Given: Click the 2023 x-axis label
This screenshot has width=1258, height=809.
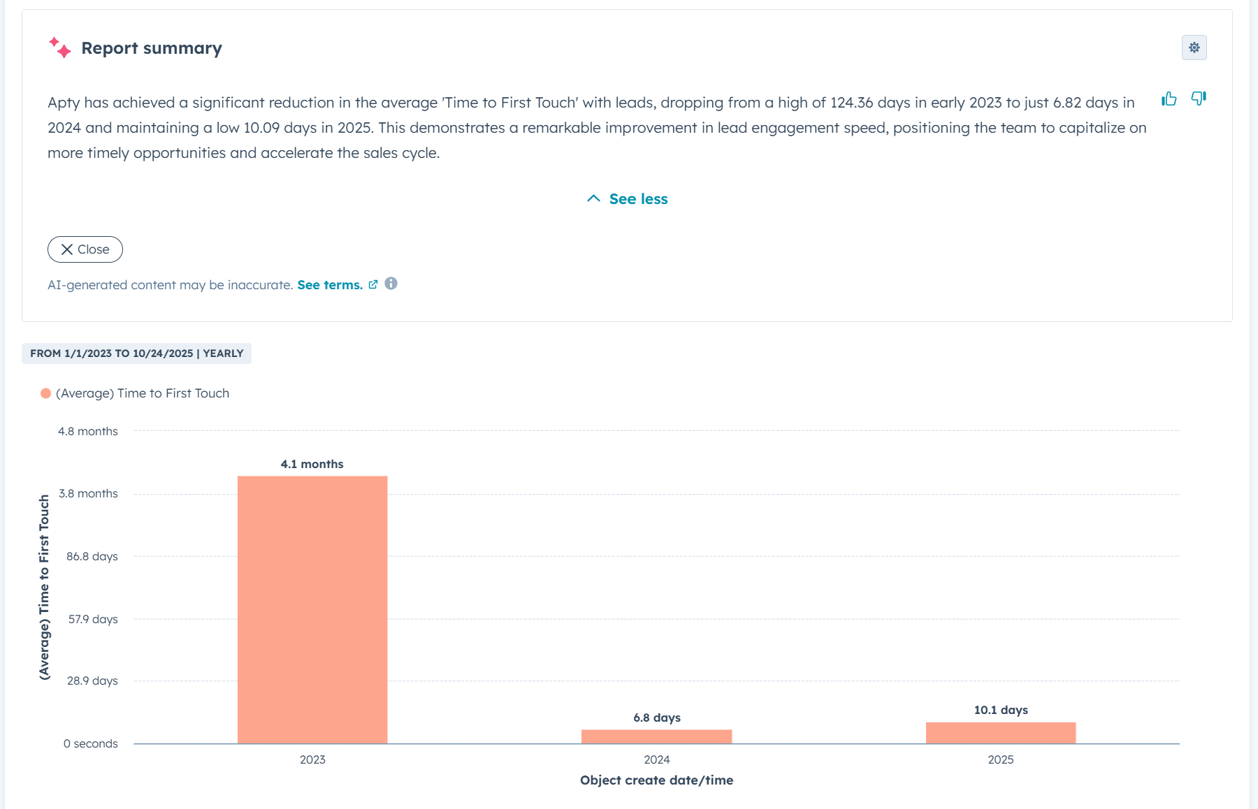Looking at the screenshot, I should pyautogui.click(x=312, y=759).
